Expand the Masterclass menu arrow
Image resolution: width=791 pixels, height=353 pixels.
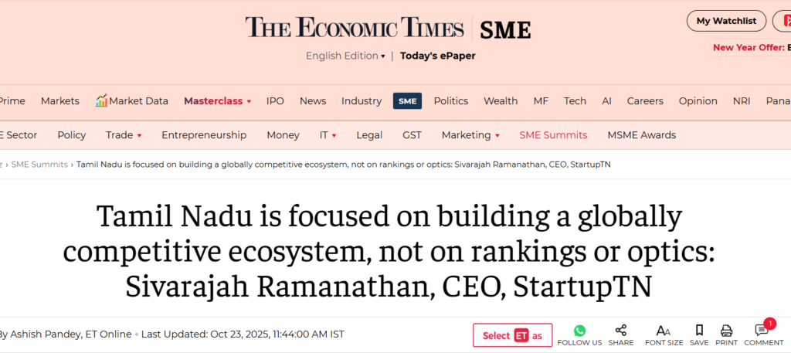(249, 101)
